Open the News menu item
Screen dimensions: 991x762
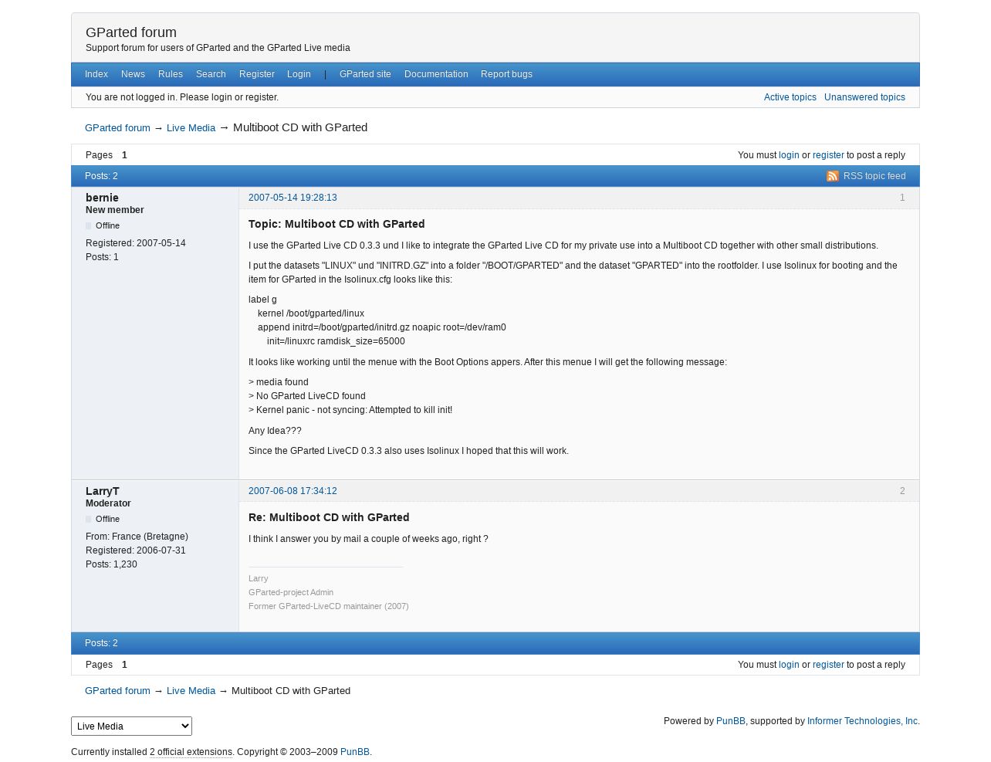point(133,74)
